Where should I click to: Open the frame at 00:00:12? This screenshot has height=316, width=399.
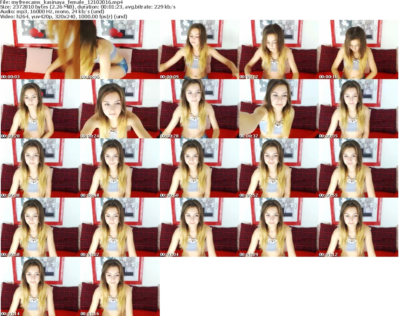[279, 49]
